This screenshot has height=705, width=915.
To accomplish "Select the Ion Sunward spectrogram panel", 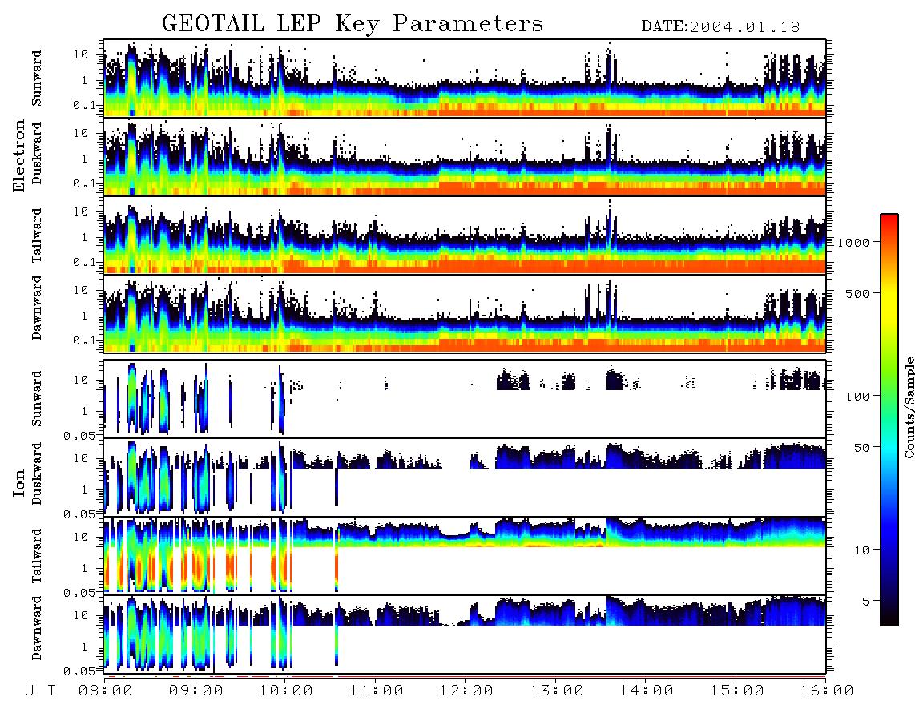I will [x=465, y=399].
